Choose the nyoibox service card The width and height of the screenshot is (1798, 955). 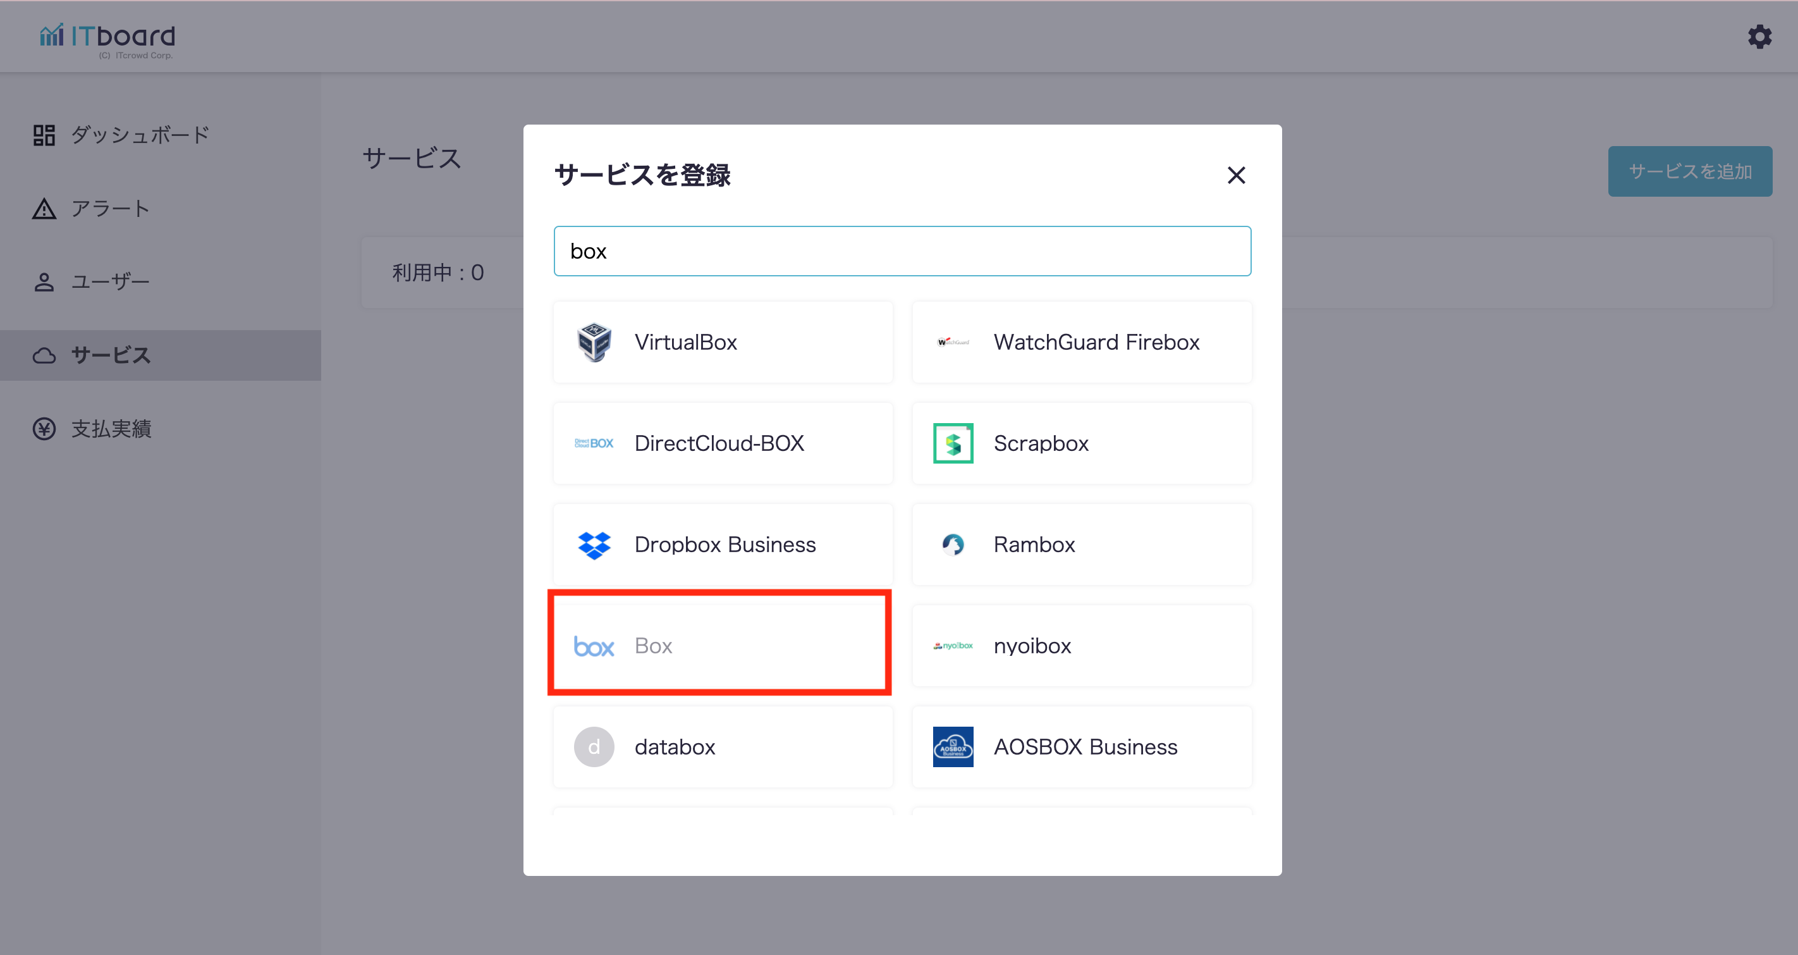pyautogui.click(x=1082, y=646)
